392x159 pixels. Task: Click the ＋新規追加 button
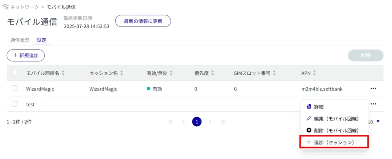click(x=26, y=56)
